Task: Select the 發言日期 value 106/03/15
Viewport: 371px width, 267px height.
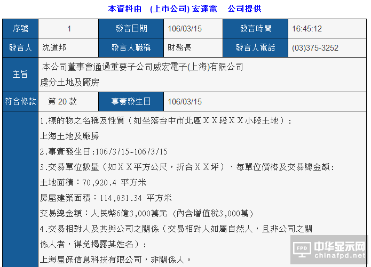Action: (x=185, y=29)
